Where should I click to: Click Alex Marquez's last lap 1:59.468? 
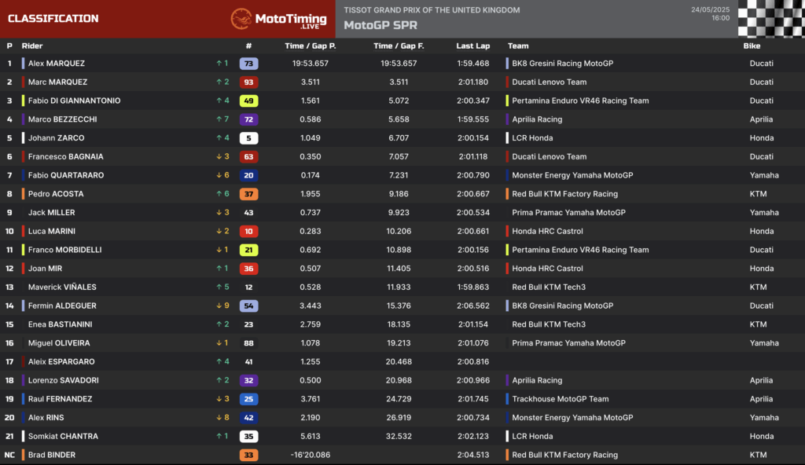472,63
